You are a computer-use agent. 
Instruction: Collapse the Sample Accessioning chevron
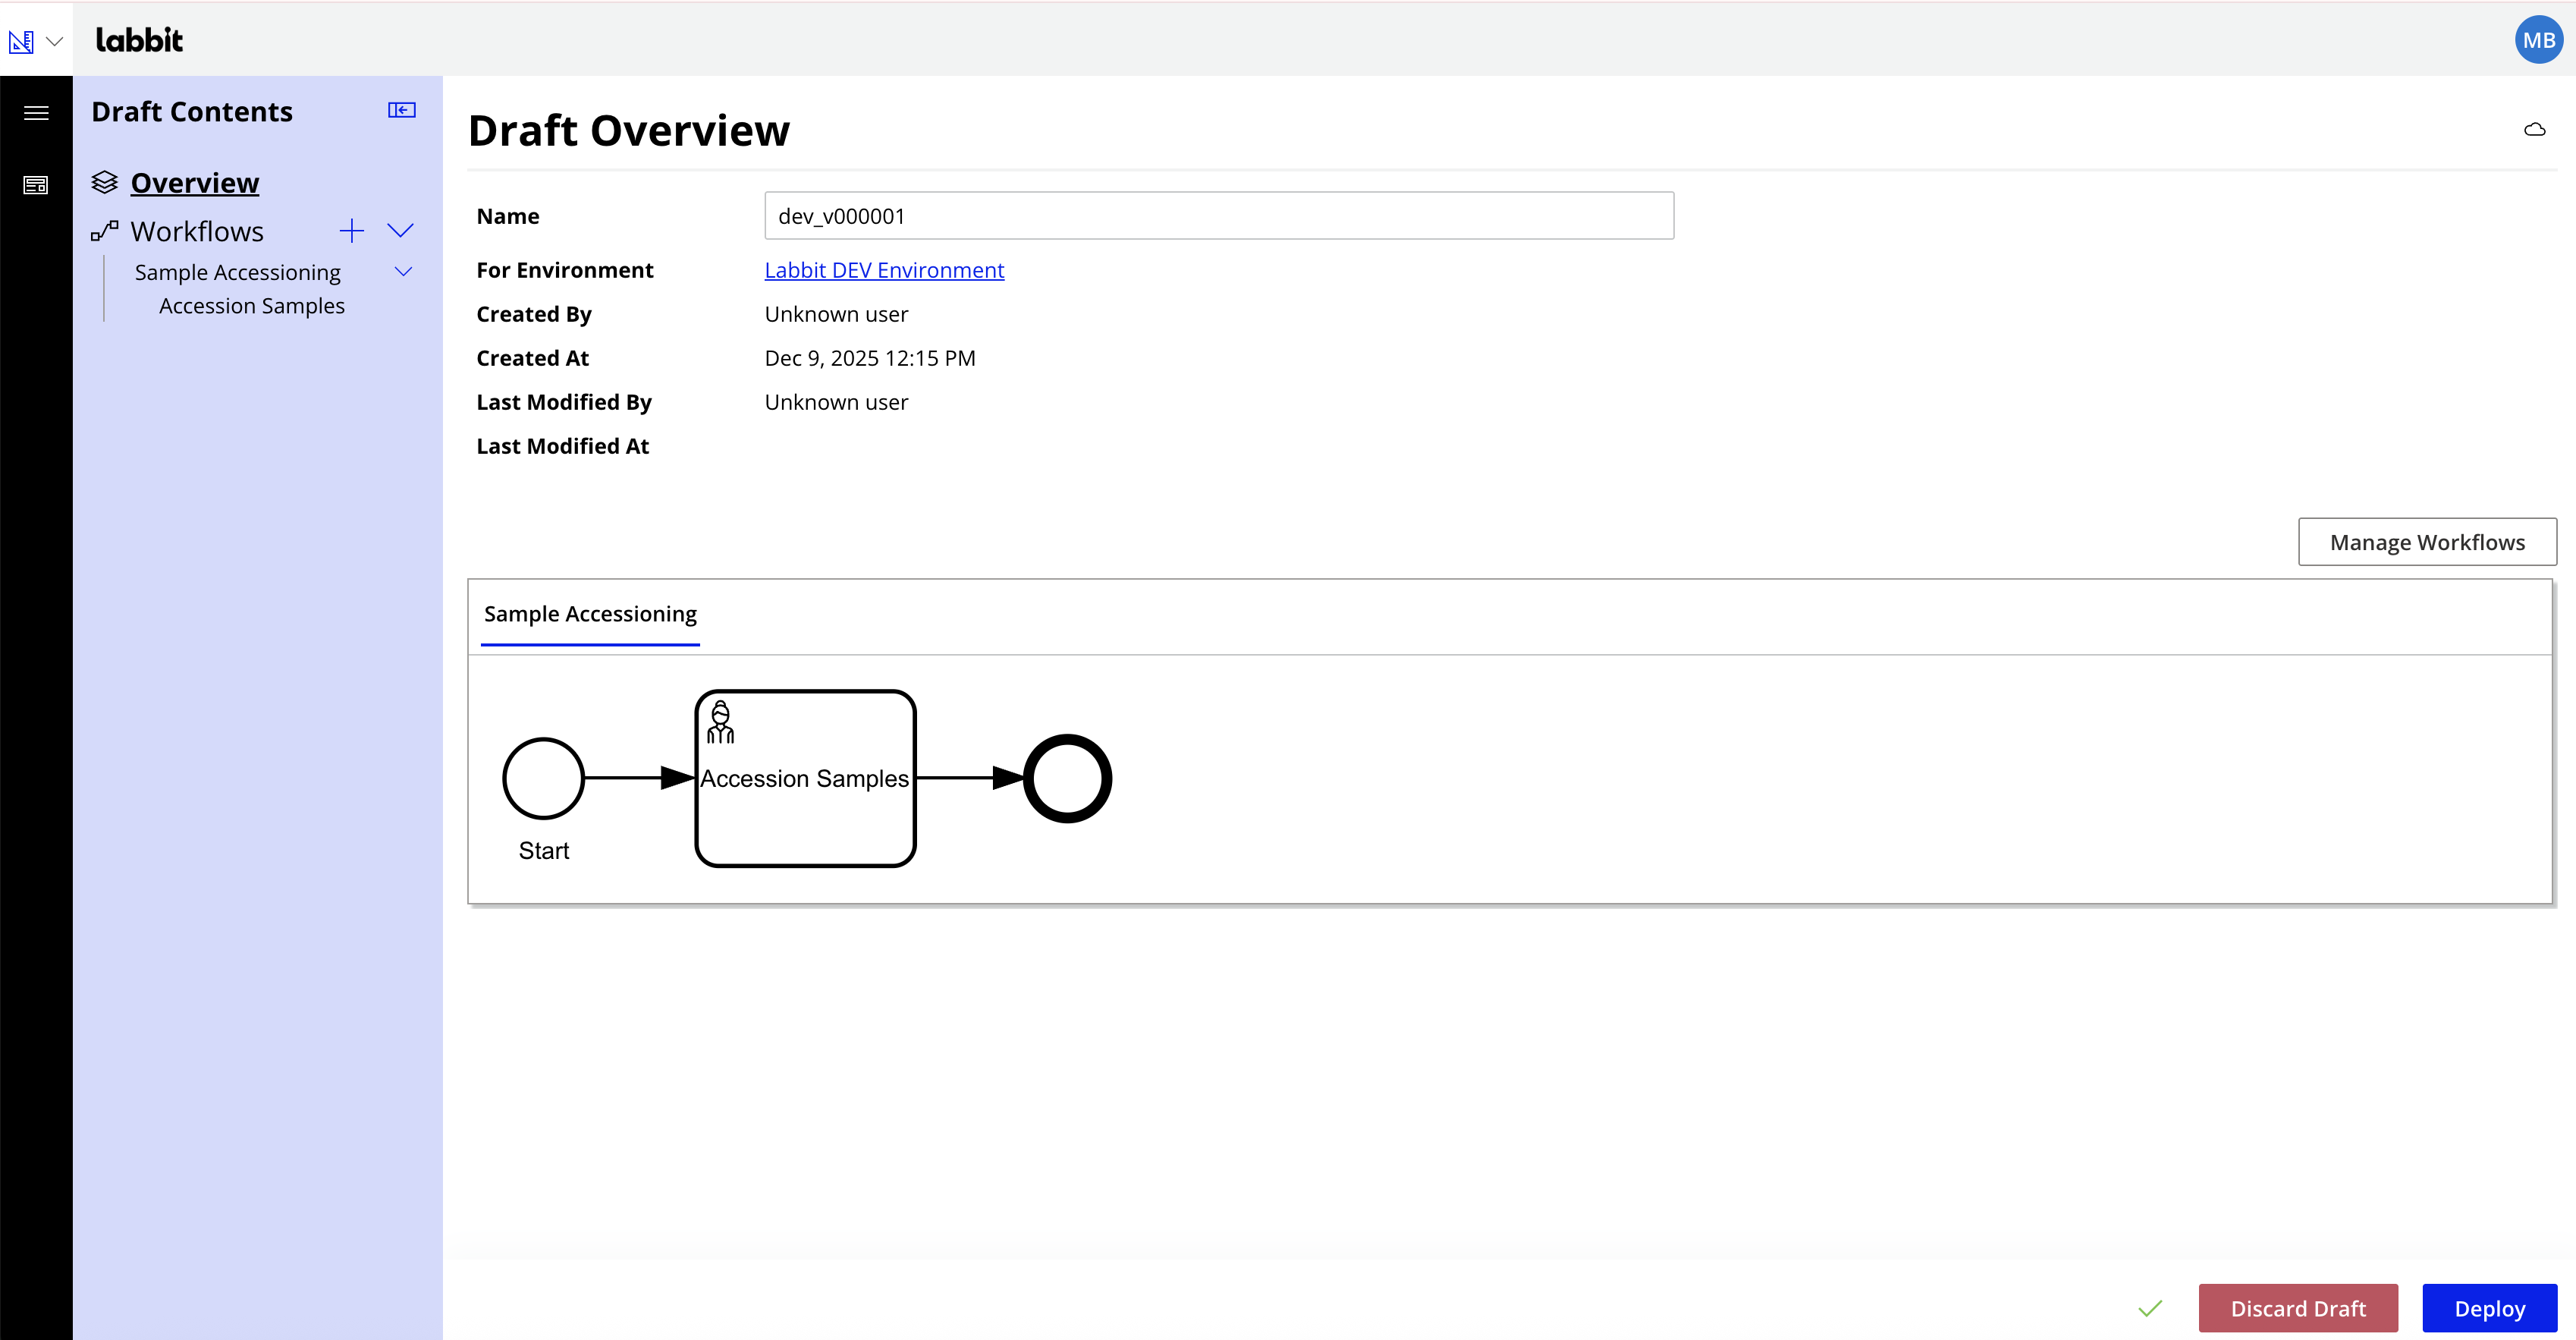(x=403, y=271)
